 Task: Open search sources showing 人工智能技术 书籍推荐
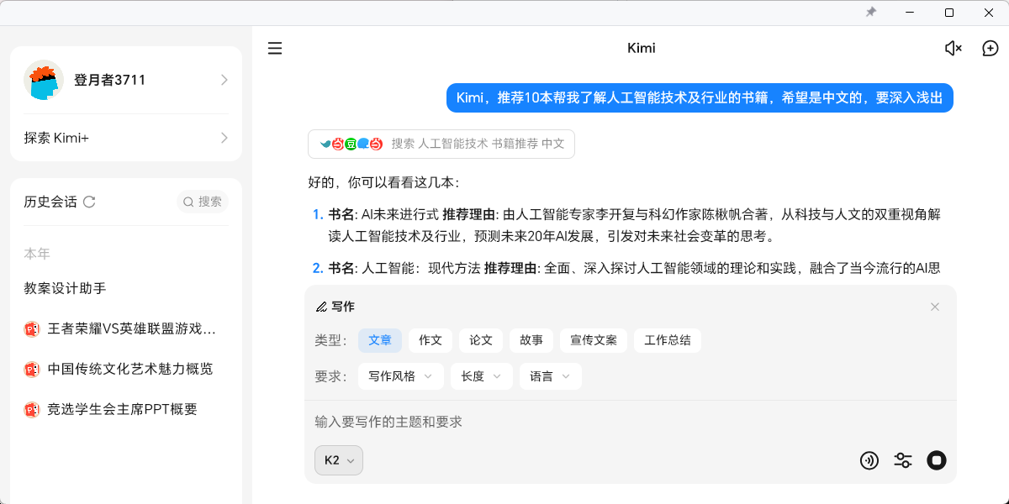(x=441, y=144)
